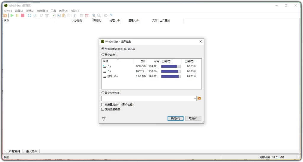Click the 1.86 TiB total size cell
Viewport: 303px width, 162px height.
coord(141,76)
